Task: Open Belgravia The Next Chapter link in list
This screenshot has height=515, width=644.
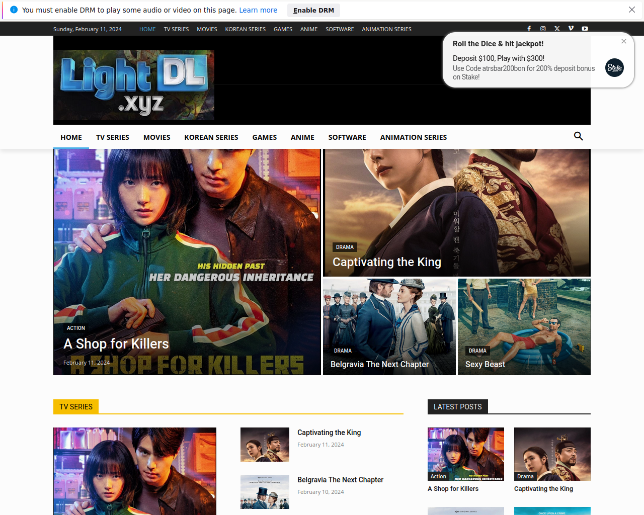Action: 340,480
